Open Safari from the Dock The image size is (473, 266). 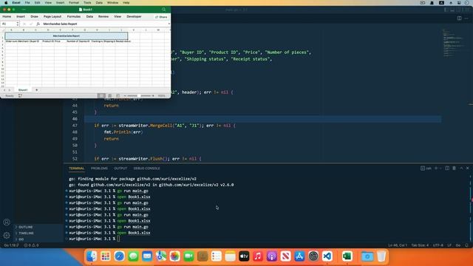click(119, 256)
